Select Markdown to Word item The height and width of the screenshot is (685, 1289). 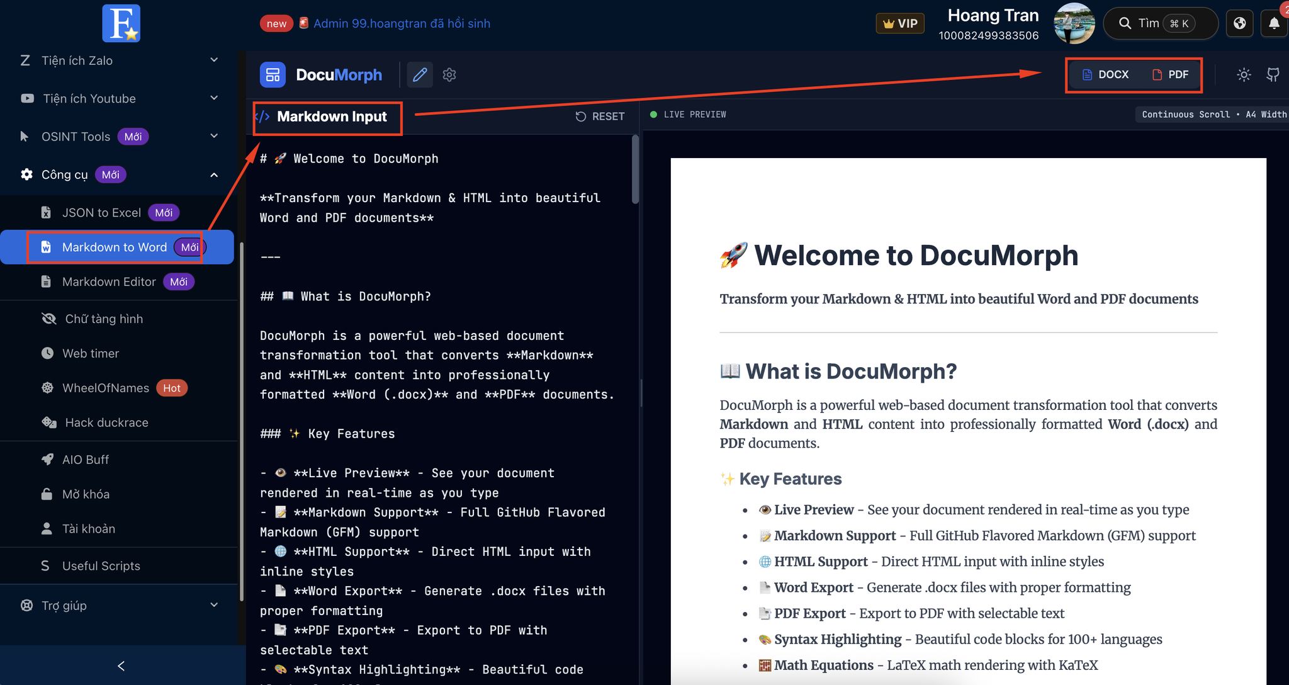(x=117, y=247)
